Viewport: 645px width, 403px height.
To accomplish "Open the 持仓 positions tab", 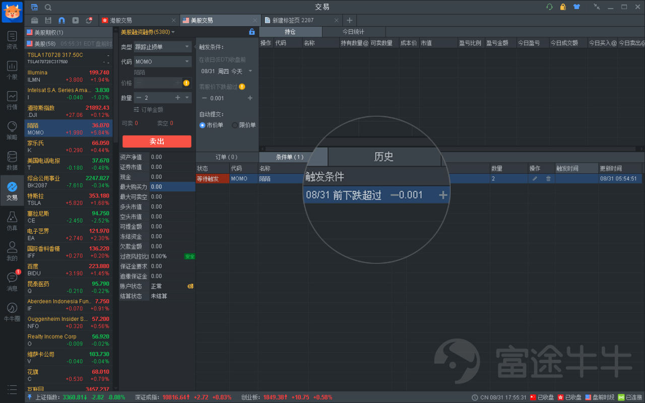I will [290, 32].
